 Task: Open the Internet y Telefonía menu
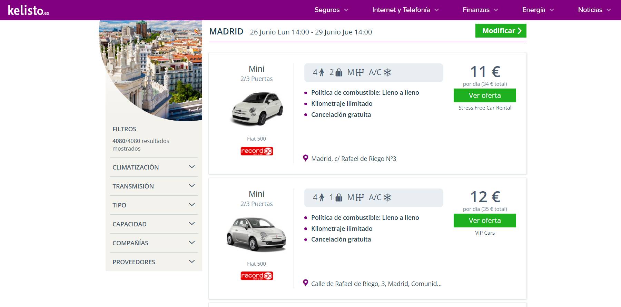coord(405,10)
